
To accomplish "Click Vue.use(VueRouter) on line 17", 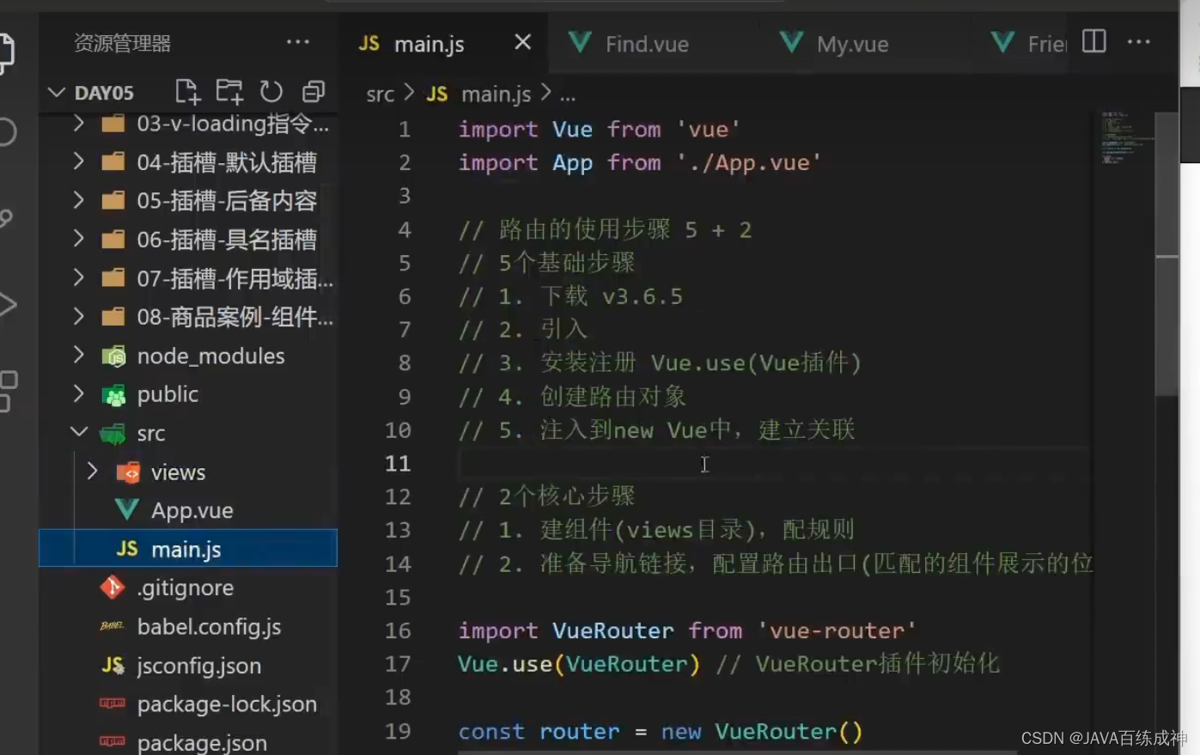I will click(579, 664).
